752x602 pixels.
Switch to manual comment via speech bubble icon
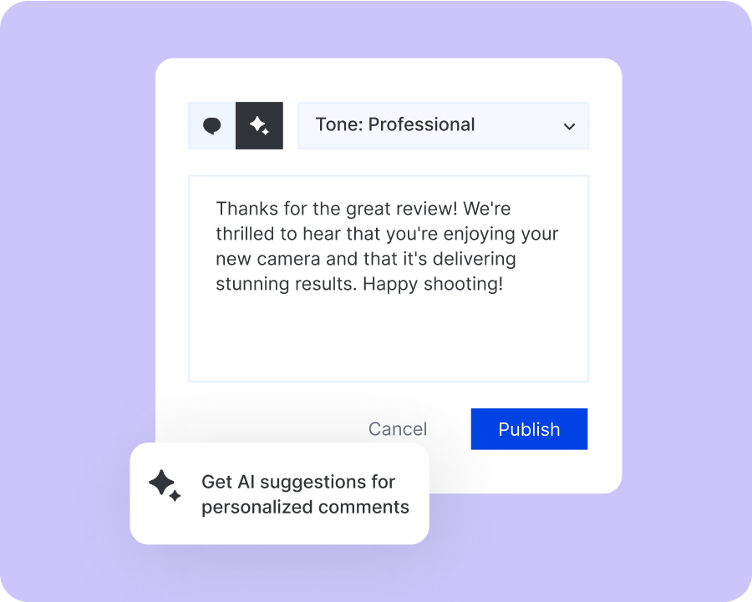pos(212,126)
